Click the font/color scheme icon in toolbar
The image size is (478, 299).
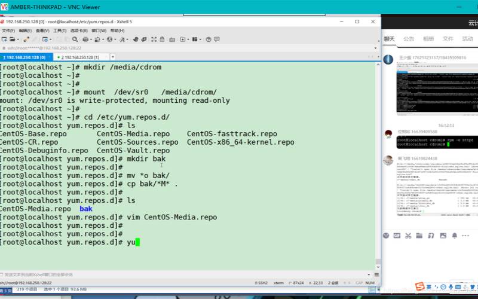click(x=122, y=39)
